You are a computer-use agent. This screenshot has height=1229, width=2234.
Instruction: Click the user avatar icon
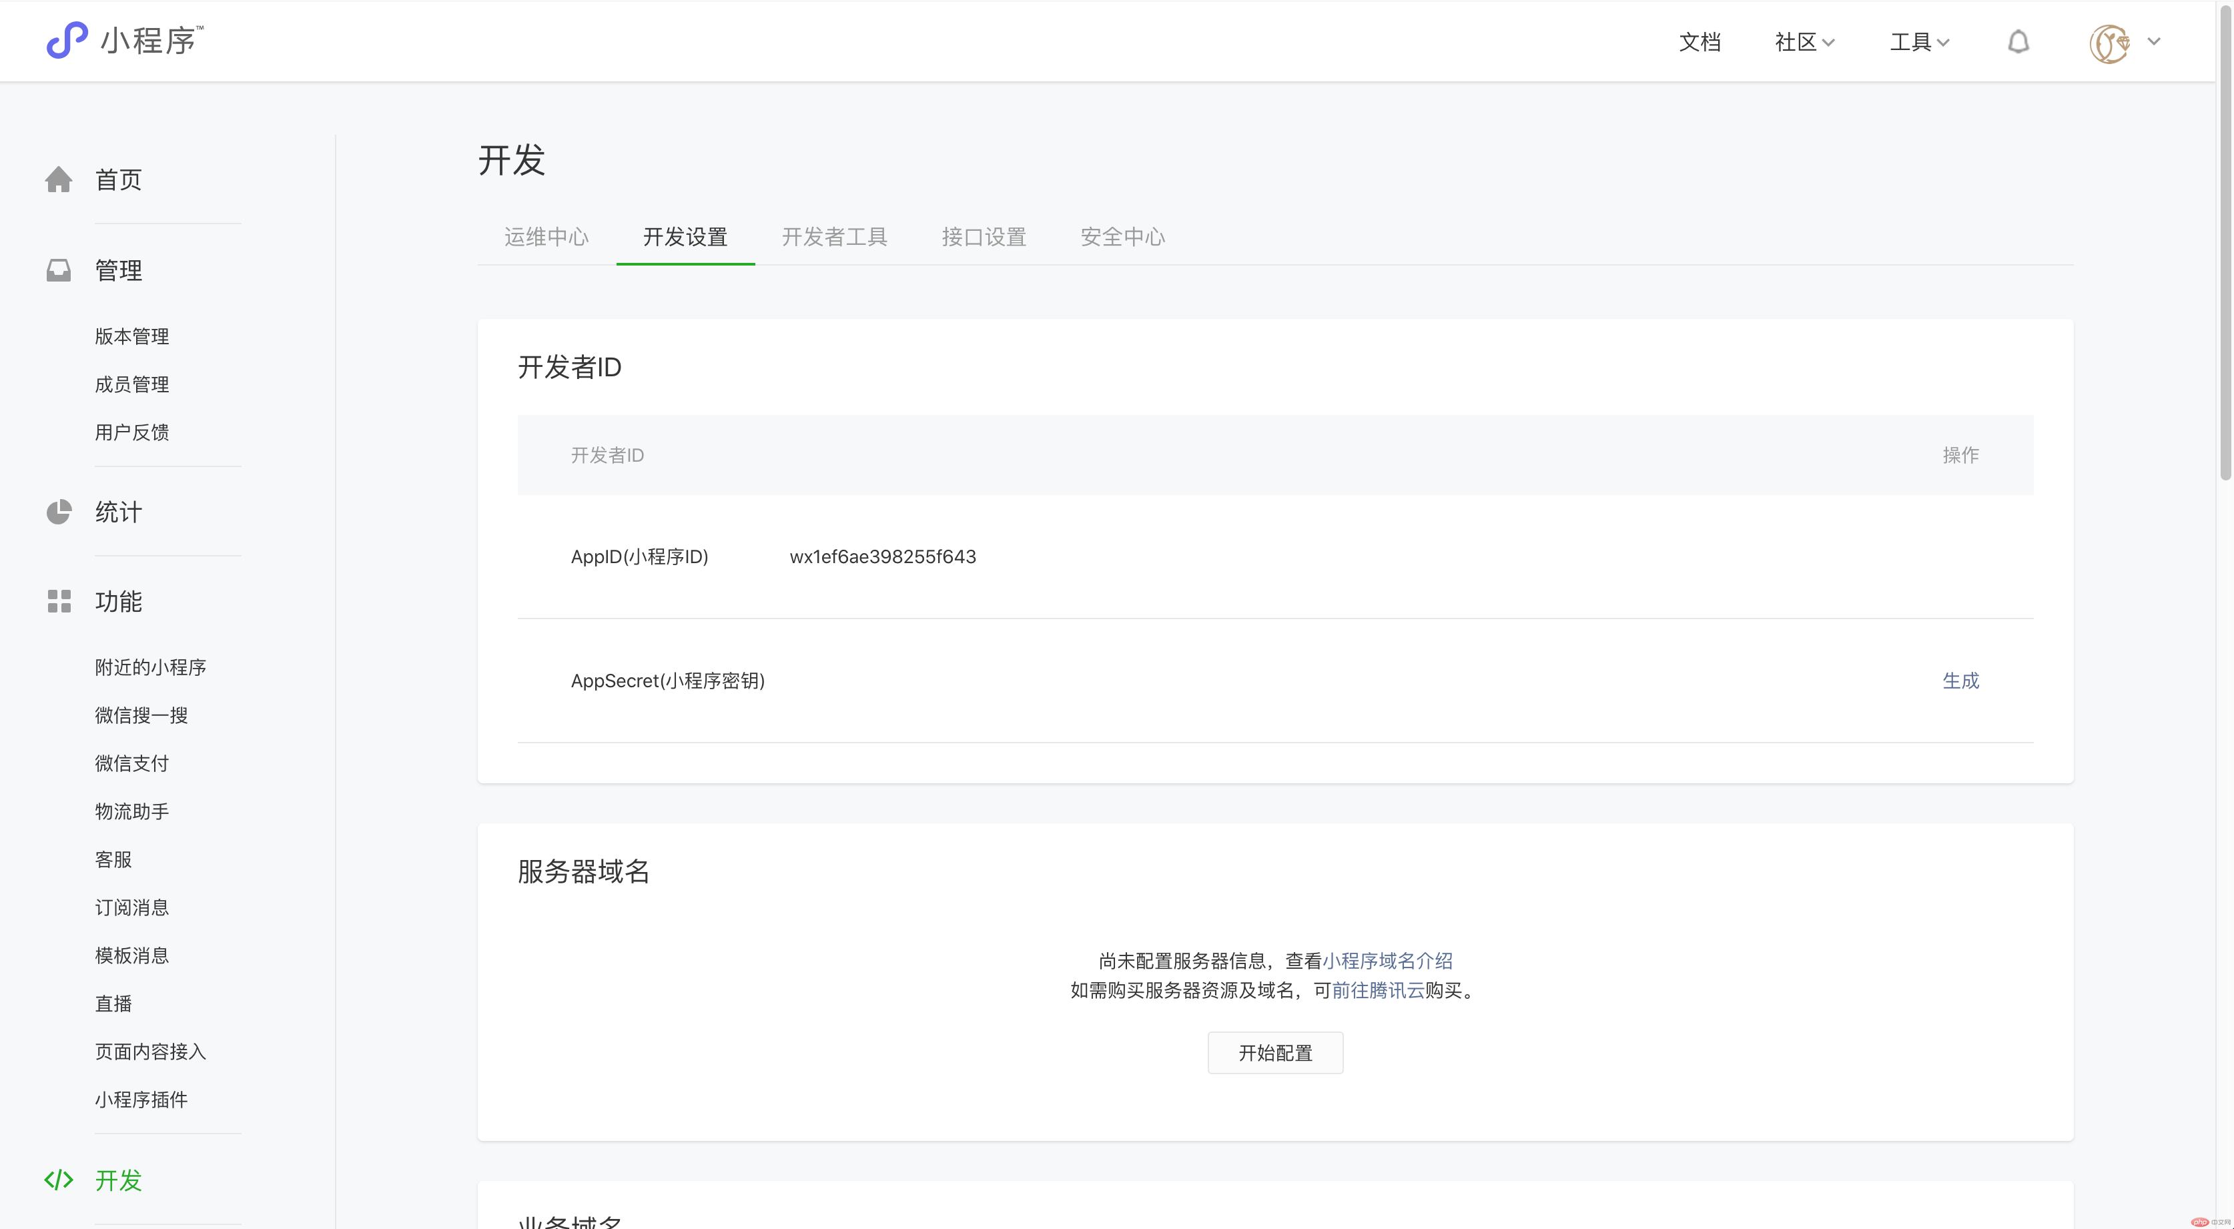(x=2109, y=43)
